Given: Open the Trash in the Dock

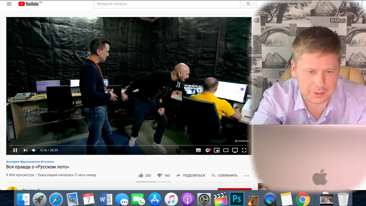Looking at the screenshot, I should point(343,199).
